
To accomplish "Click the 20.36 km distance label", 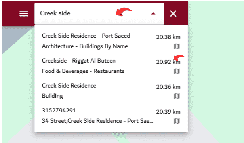I will (168, 87).
